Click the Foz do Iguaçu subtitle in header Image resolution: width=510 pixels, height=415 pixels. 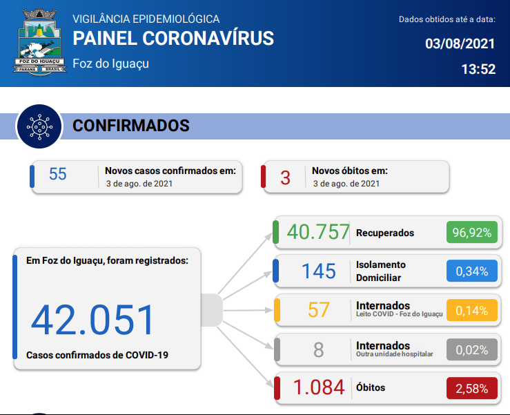point(110,64)
